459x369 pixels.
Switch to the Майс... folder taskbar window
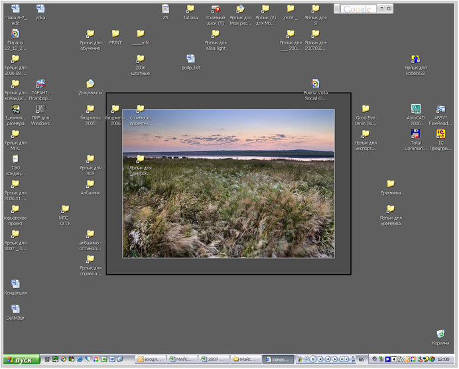[x=245, y=360]
